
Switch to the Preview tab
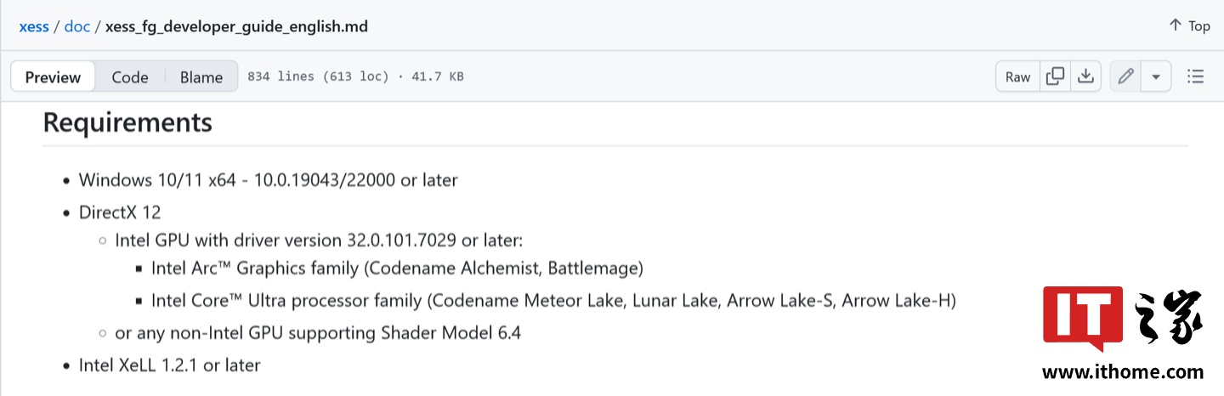(53, 77)
